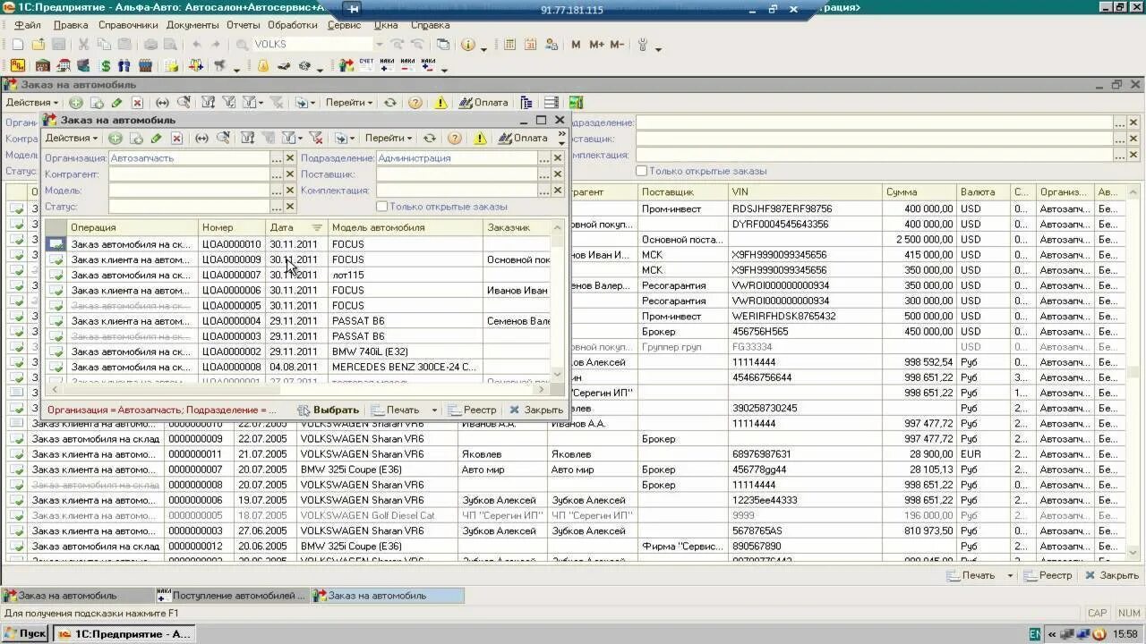Click Help question icon in background window toolbar

click(415, 103)
